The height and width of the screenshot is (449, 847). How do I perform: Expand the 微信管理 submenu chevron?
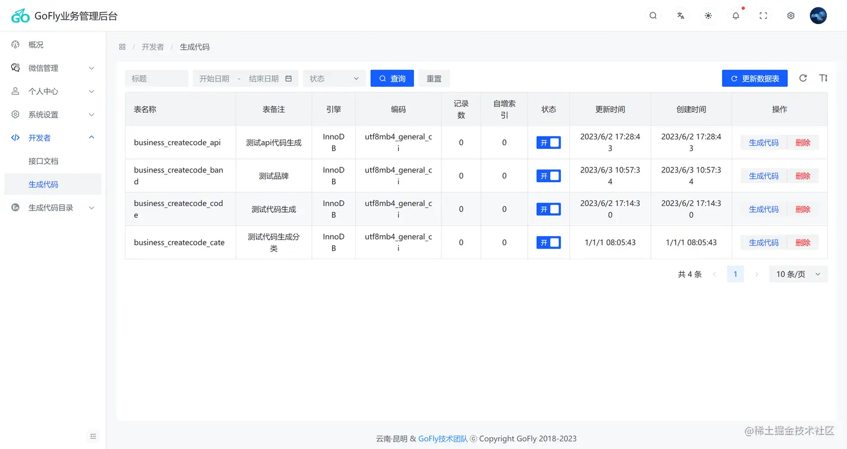tap(92, 68)
